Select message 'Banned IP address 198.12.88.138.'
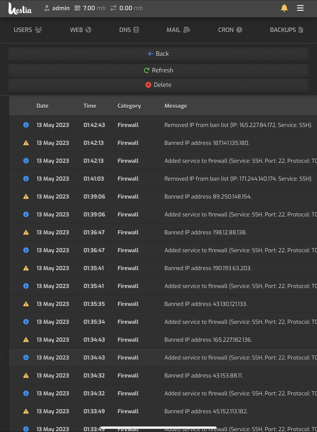 click(x=205, y=232)
